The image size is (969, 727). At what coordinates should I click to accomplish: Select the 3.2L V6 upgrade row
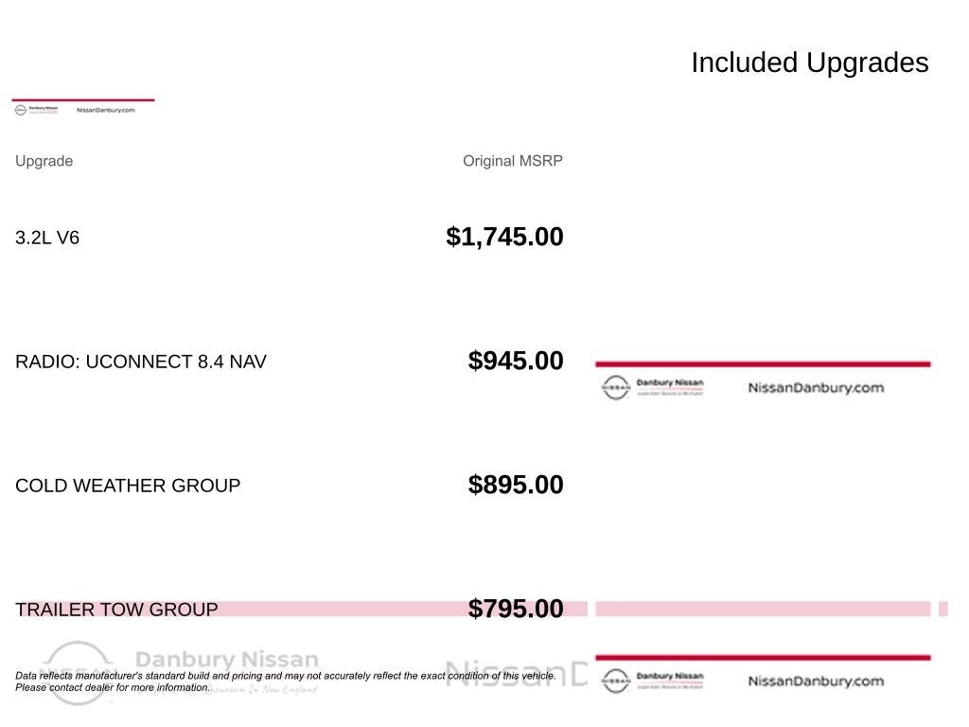click(47, 238)
